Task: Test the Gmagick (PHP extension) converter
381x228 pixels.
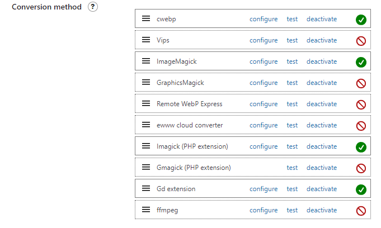Action: coord(292,168)
